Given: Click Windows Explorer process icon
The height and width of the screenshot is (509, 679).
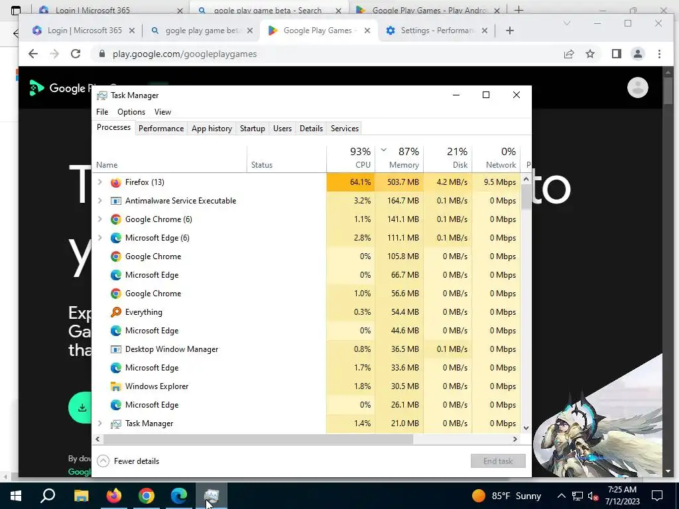Looking at the screenshot, I should [115, 386].
